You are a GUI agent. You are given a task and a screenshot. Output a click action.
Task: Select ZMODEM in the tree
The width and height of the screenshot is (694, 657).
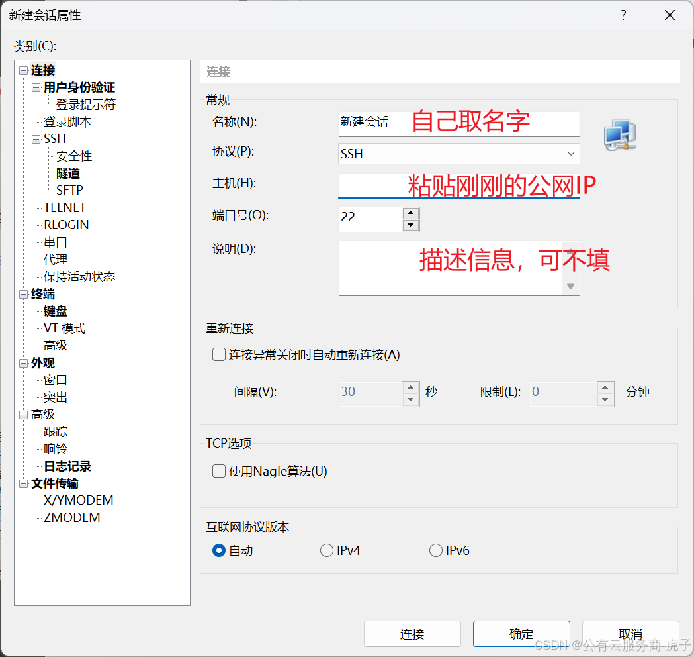(71, 517)
